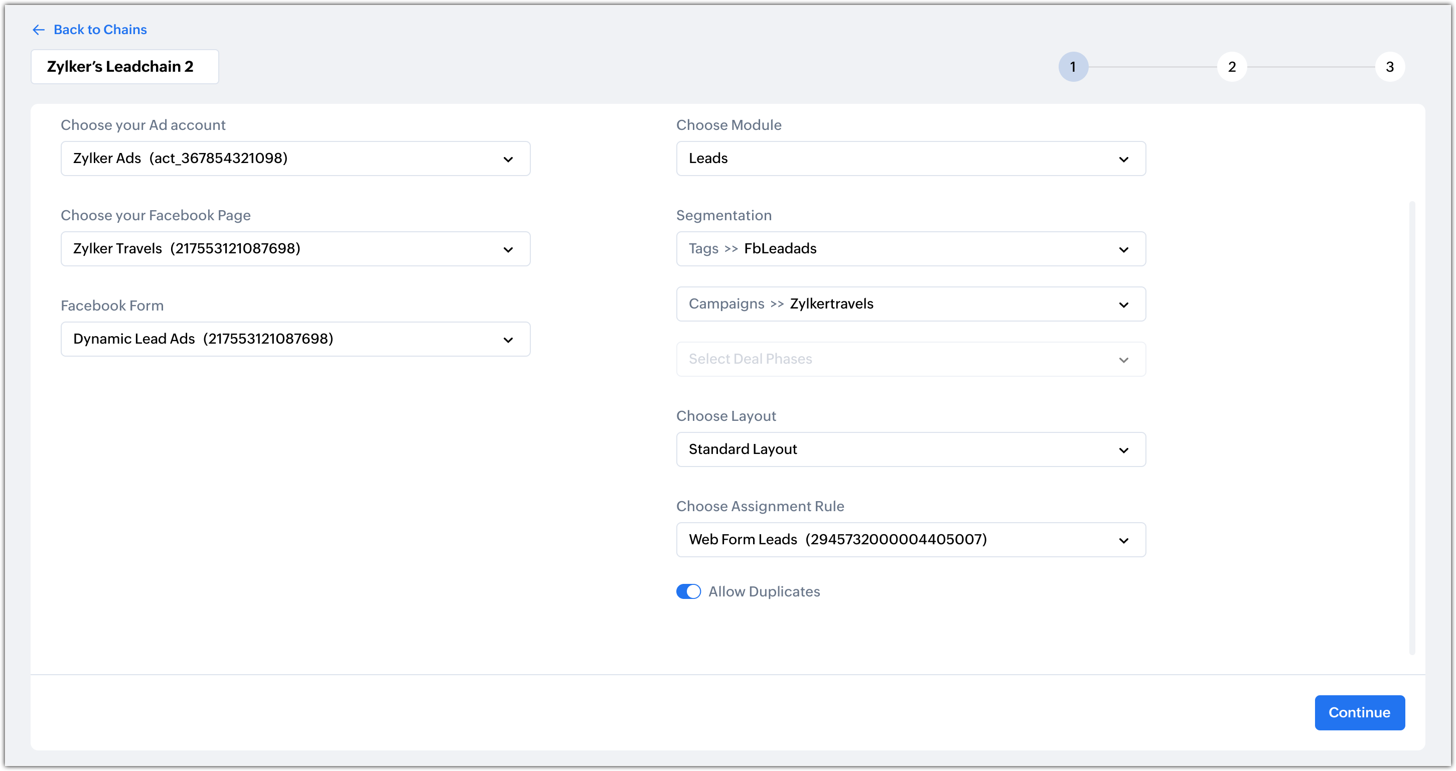1456x771 pixels.
Task: Open the Facebook Form dropdown
Action: click(x=295, y=339)
